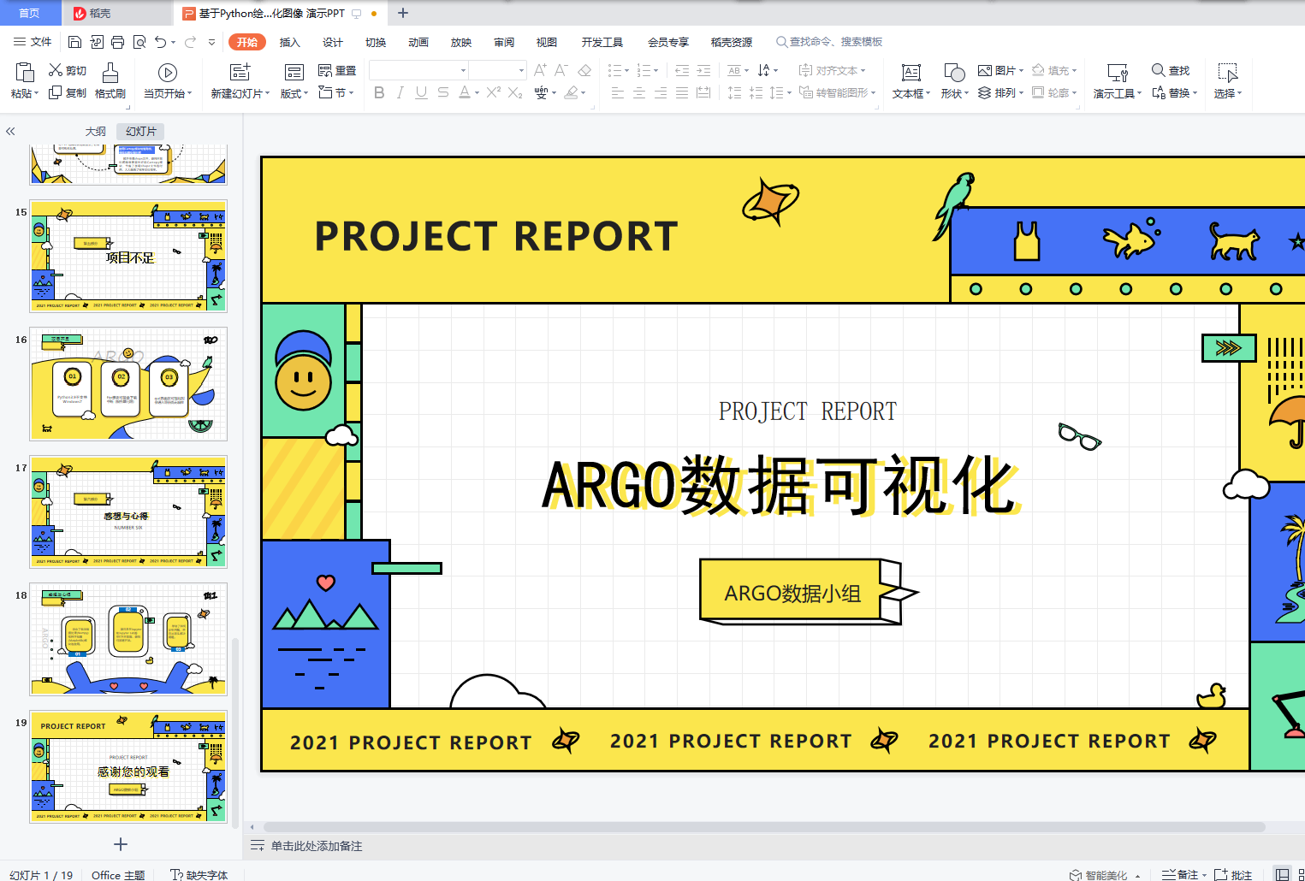The width and height of the screenshot is (1305, 881).
Task: Toggle Italic formatting
Action: pyautogui.click(x=400, y=92)
